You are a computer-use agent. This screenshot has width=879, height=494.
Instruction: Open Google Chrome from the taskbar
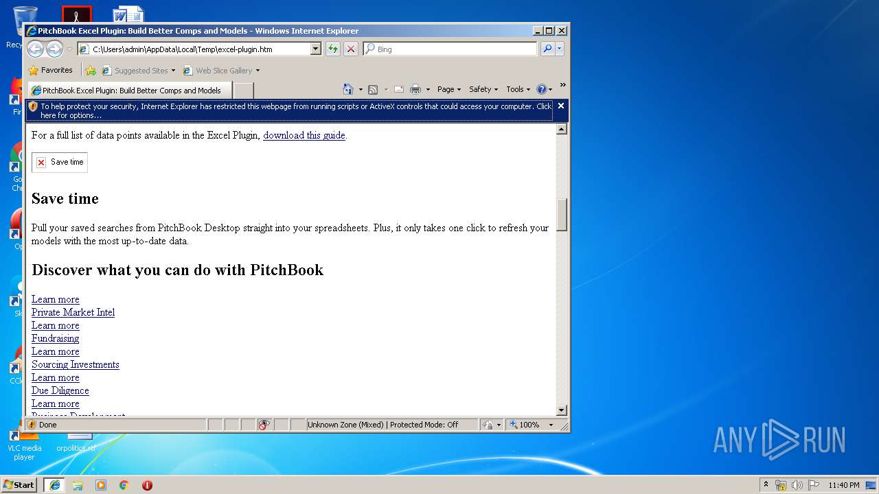click(124, 484)
